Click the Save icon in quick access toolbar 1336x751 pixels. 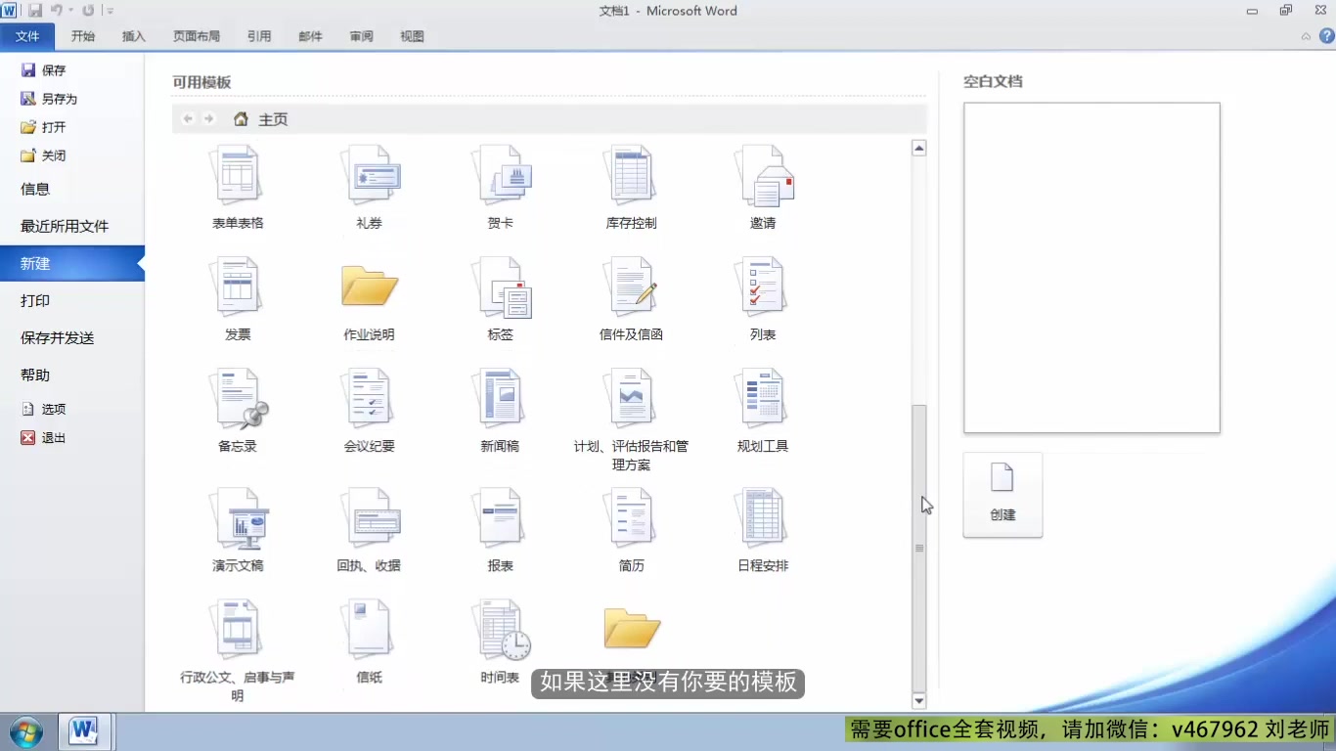35,10
